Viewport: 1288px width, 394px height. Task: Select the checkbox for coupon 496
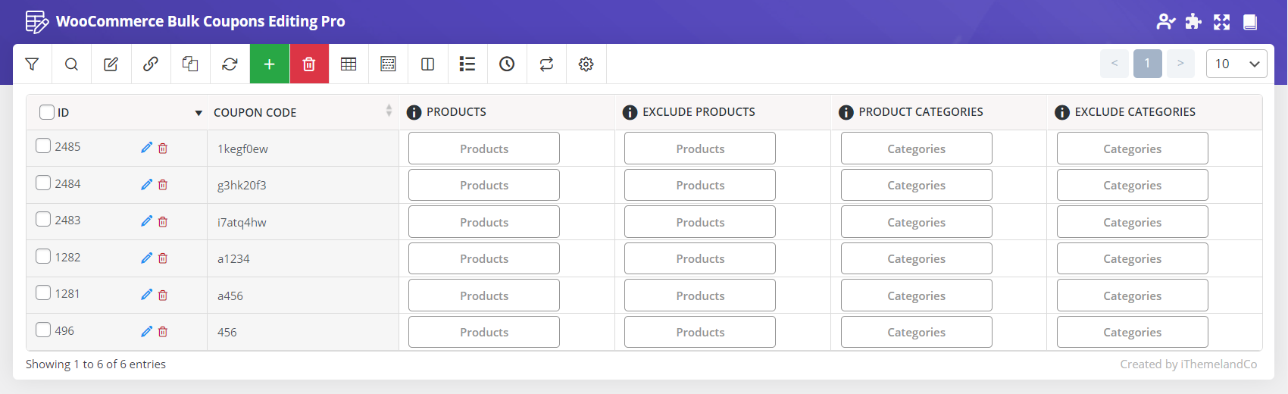click(x=44, y=330)
